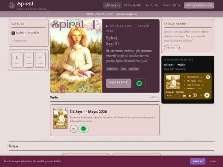This screenshot has height=167, width=223.
Task: Open the large Spiral cover image
Action: [76, 56]
